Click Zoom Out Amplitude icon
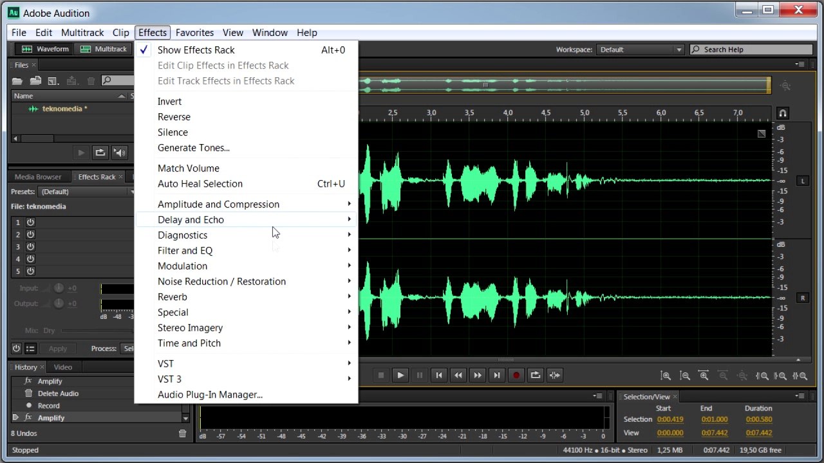This screenshot has height=463, width=824. (685, 376)
